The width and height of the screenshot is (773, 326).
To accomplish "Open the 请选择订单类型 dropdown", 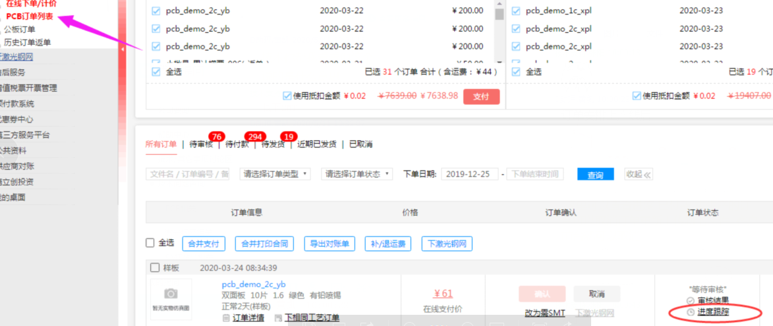I will (274, 175).
